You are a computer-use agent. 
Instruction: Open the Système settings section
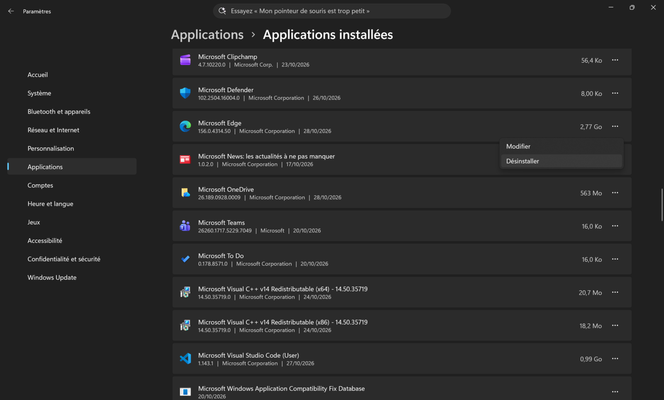click(x=72, y=93)
